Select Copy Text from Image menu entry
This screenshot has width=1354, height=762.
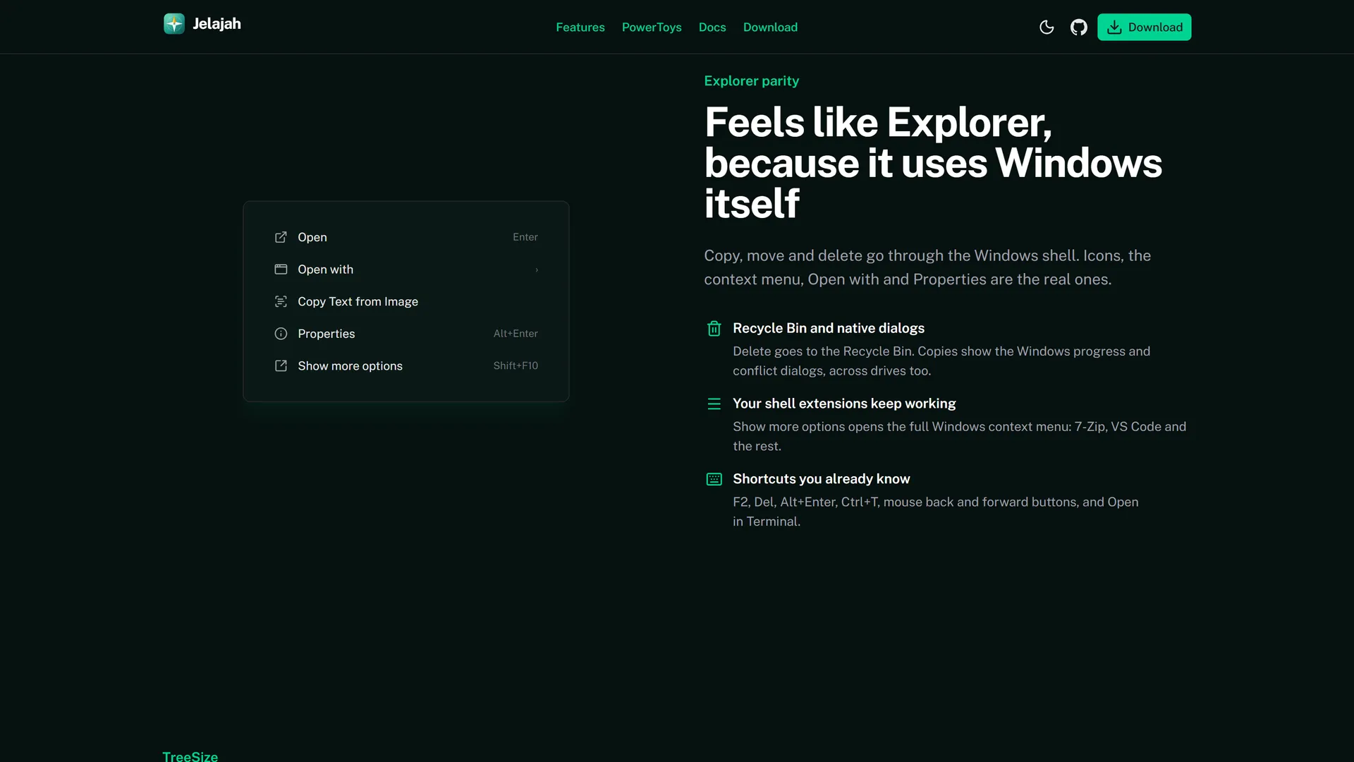click(x=405, y=301)
